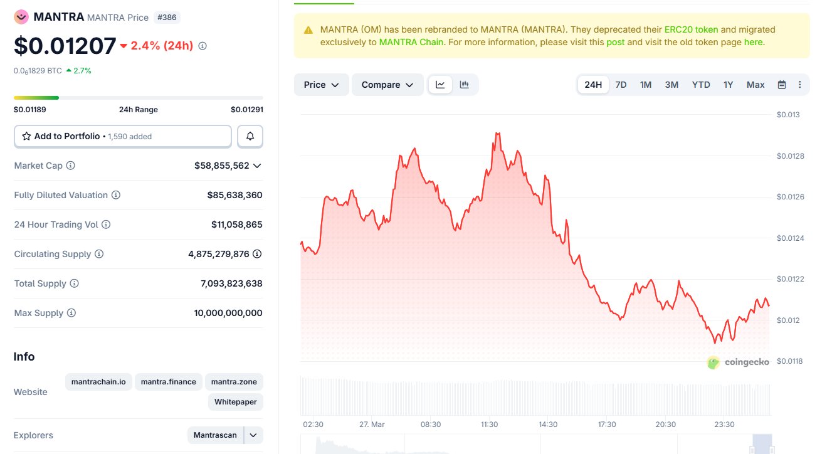Click the price alert bell icon
This screenshot has height=454, width=837.
[x=250, y=136]
